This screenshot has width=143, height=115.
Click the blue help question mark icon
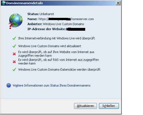9,85
